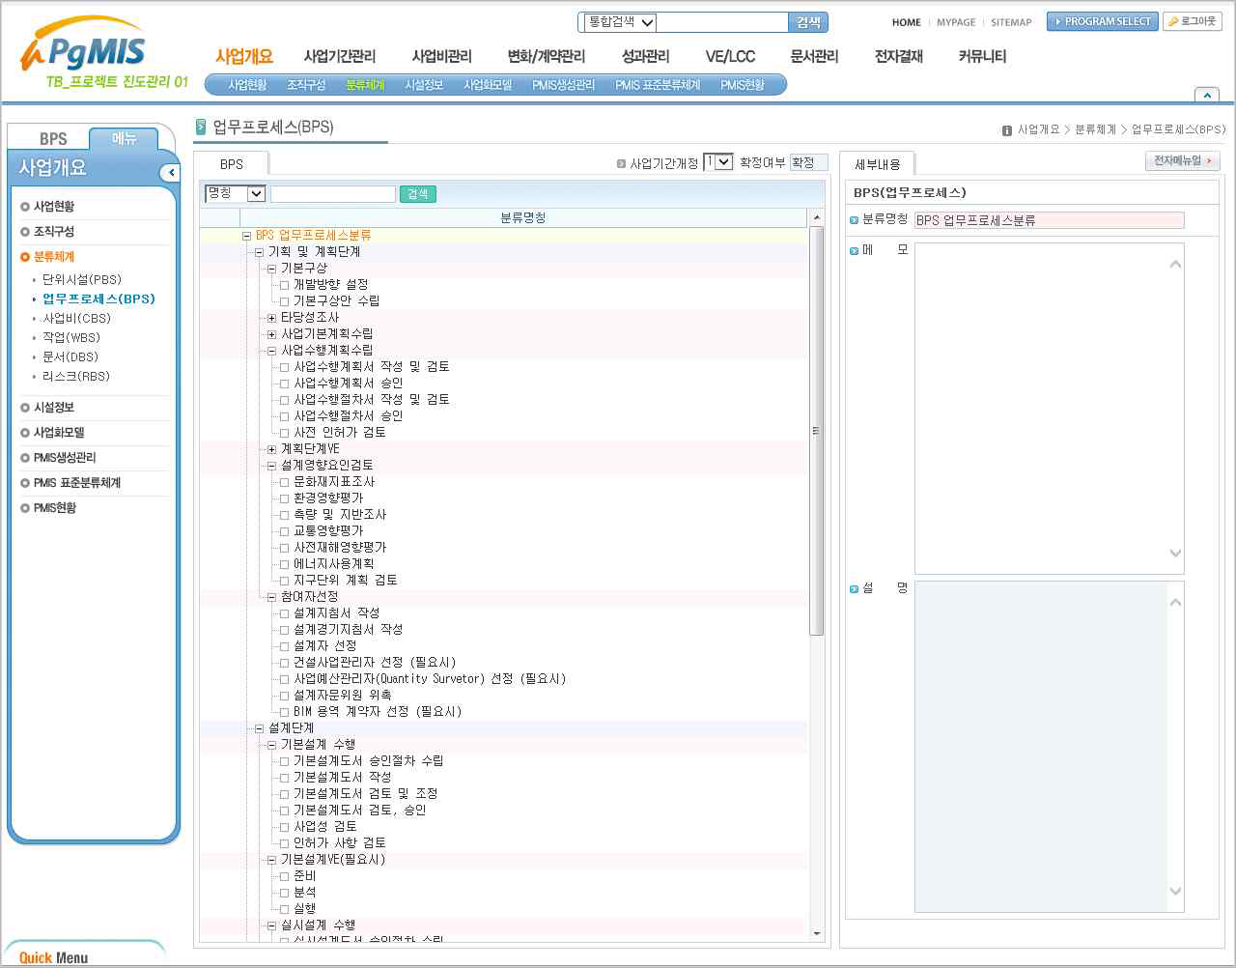Go to HOME link

[x=907, y=22]
